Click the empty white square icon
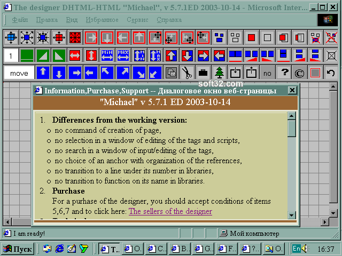 pos(267,38)
